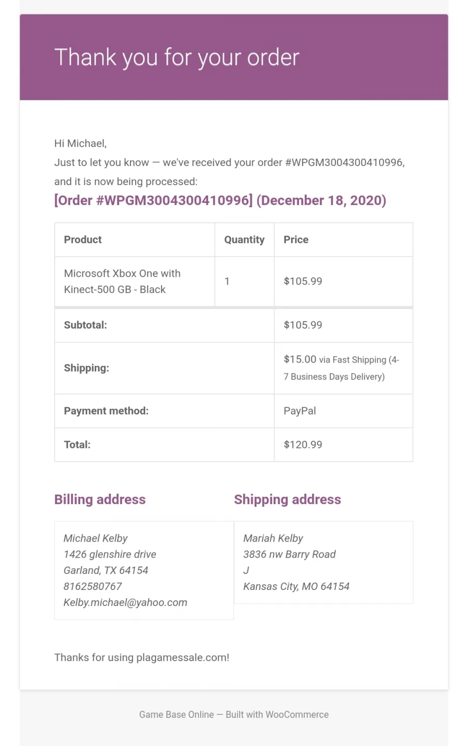The width and height of the screenshot is (468, 746).
Task: Click the Kansas City, MO 64154 line
Action: (x=296, y=586)
